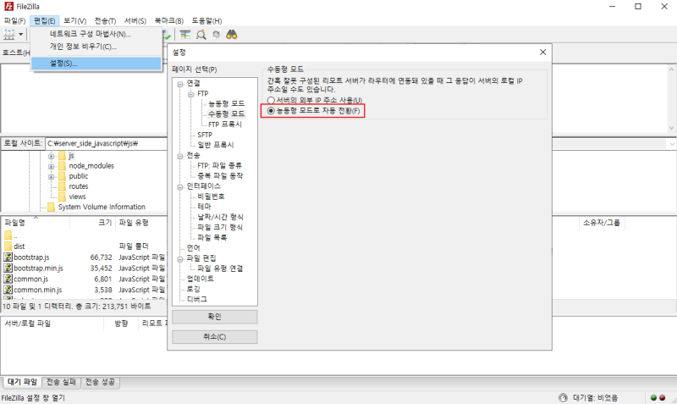This screenshot has width=677, height=404.
Task: Open the 도움말(H) menu
Action: [206, 20]
